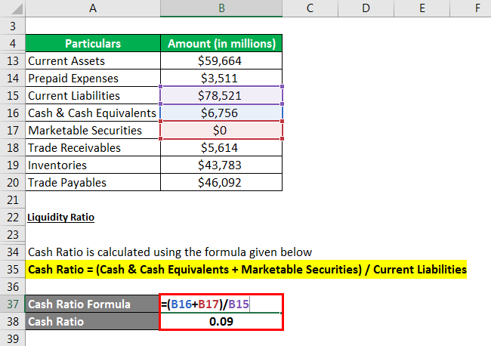Select row 34 header
The width and height of the screenshot is (491, 346).
[13, 252]
